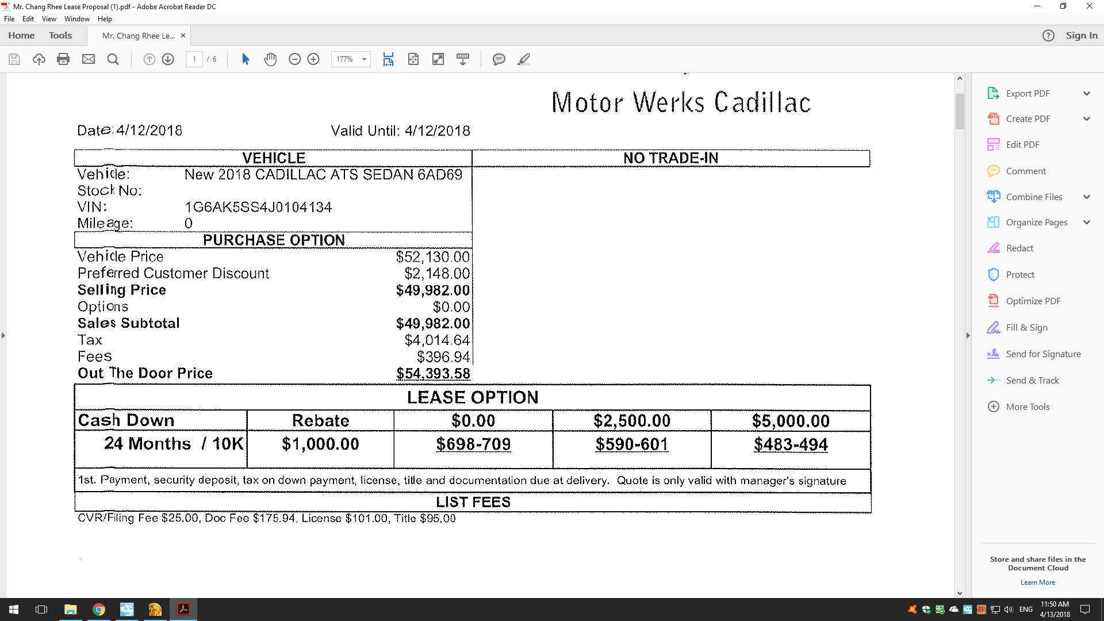Click the Sign In link
Image resolution: width=1104 pixels, height=621 pixels.
[1082, 36]
